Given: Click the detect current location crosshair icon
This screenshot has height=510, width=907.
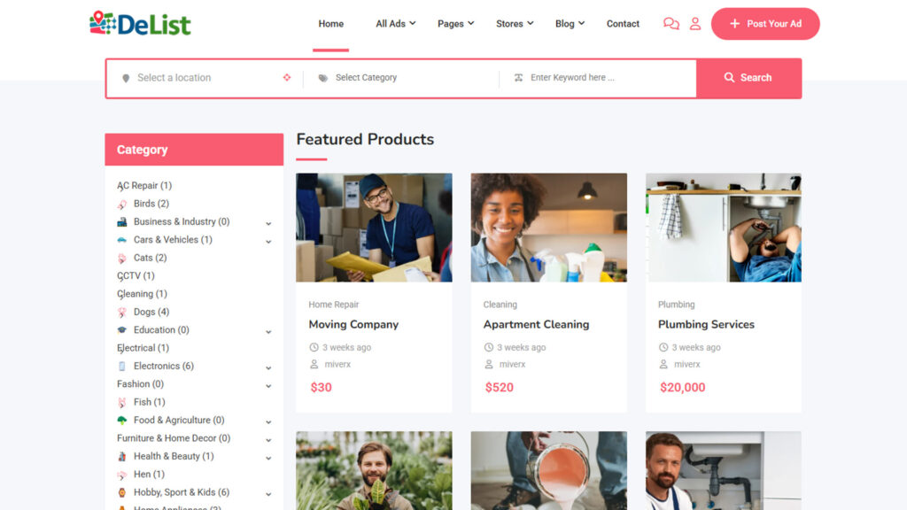Looking at the screenshot, I should [287, 78].
